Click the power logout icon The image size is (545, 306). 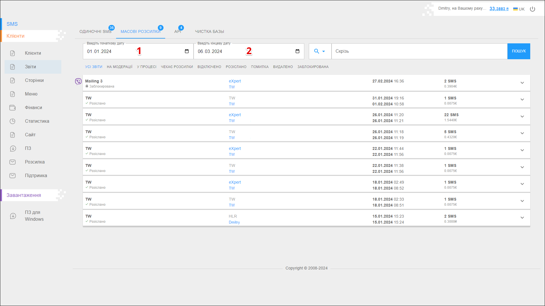tap(533, 9)
